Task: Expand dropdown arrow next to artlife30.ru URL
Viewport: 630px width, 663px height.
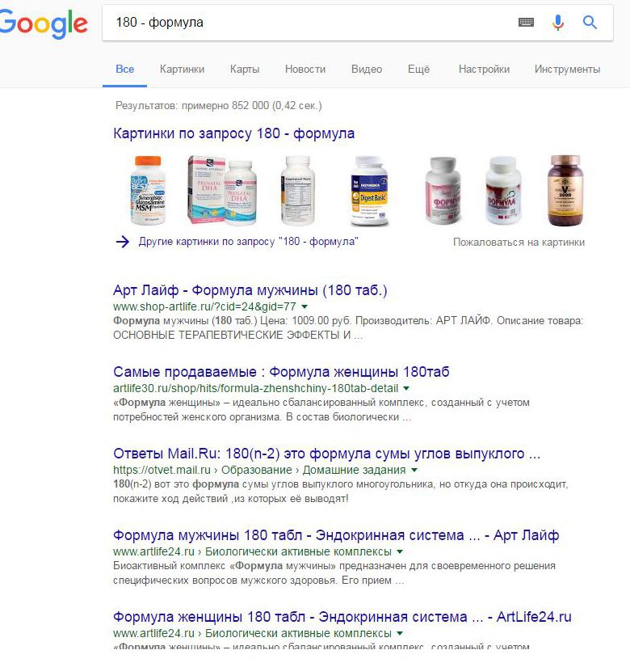Action: (x=406, y=388)
